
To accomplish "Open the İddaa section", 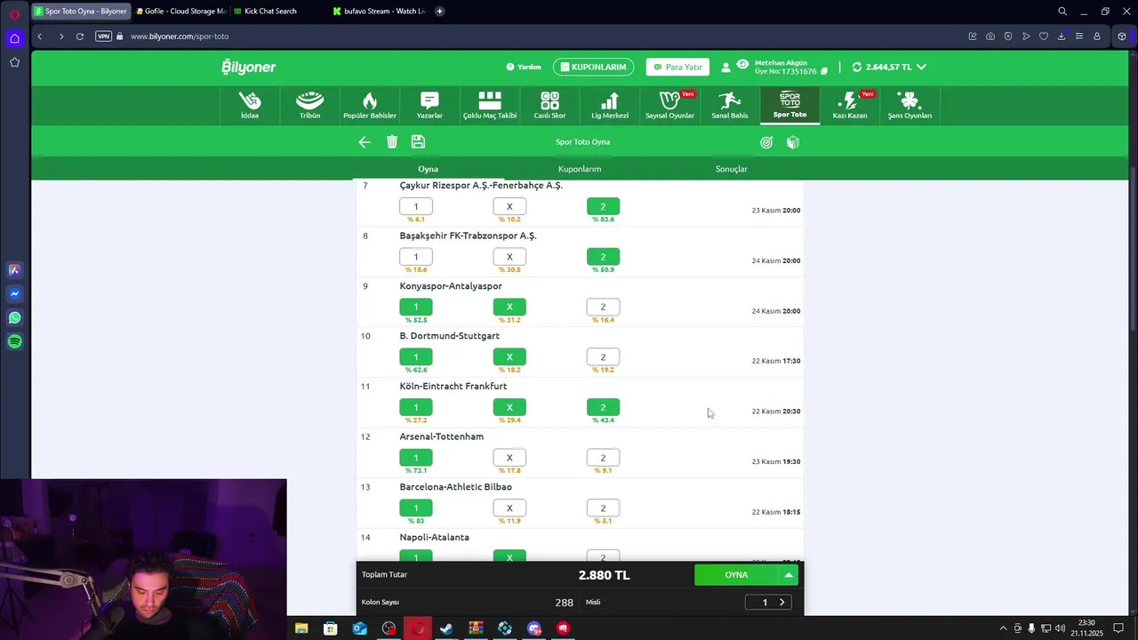I will tap(250, 105).
